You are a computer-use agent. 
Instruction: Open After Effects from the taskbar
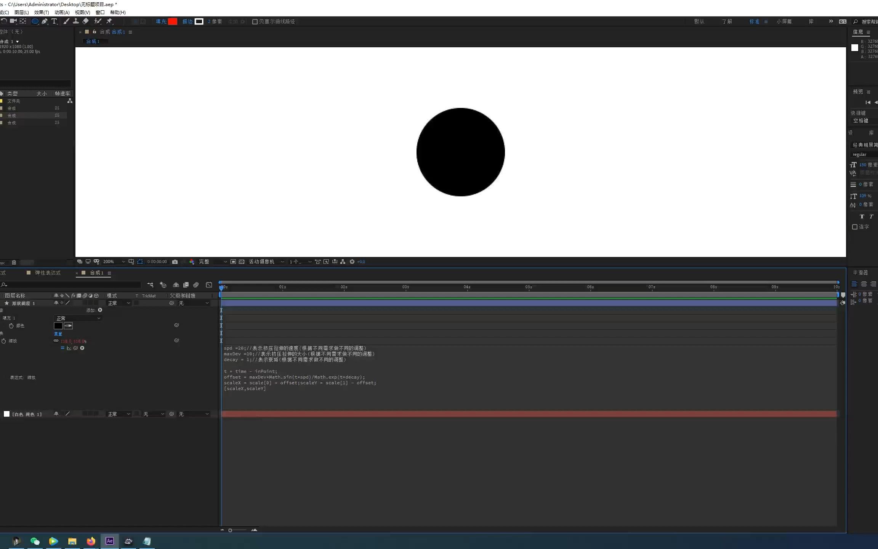click(109, 541)
